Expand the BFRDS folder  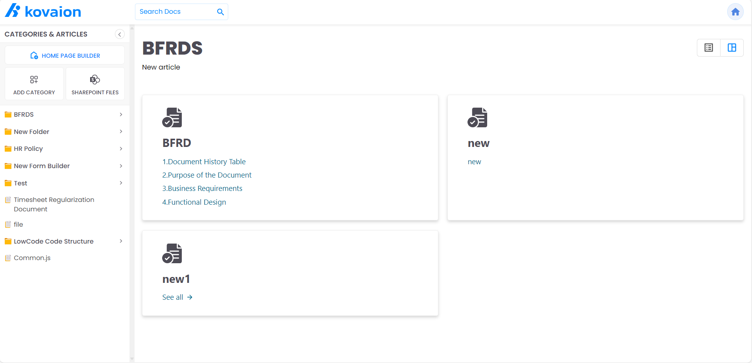(120, 114)
